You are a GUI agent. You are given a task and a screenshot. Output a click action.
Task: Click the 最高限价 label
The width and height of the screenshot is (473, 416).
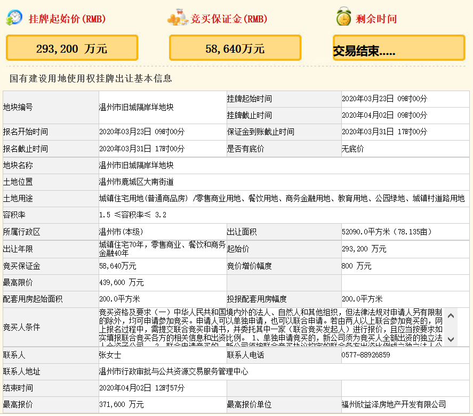point(18,283)
